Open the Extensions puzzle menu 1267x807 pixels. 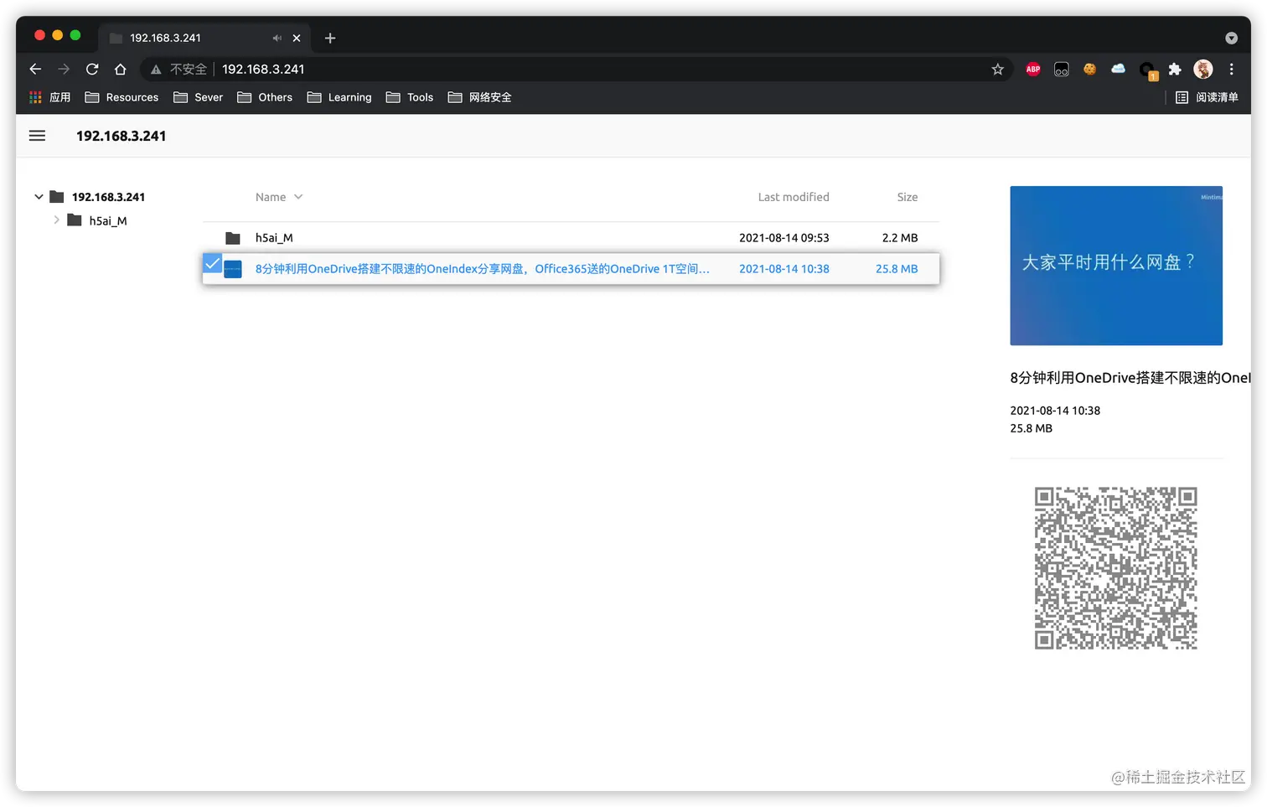1175,70
